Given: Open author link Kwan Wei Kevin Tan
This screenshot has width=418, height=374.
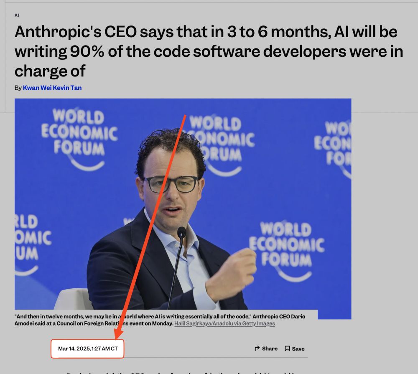Looking at the screenshot, I should tap(52, 88).
